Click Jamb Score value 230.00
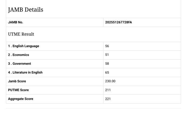 [x=110, y=81]
